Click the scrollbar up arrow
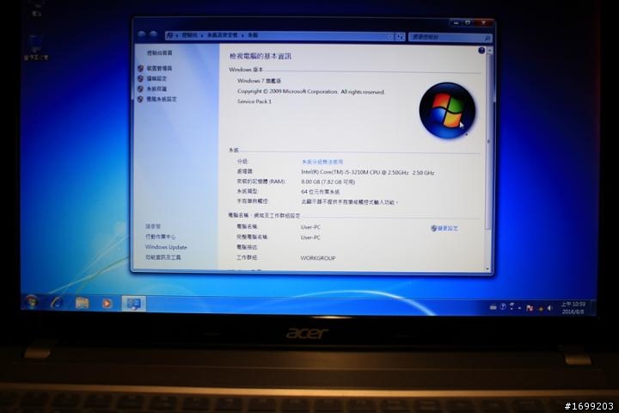The width and height of the screenshot is (619, 413). (x=489, y=51)
